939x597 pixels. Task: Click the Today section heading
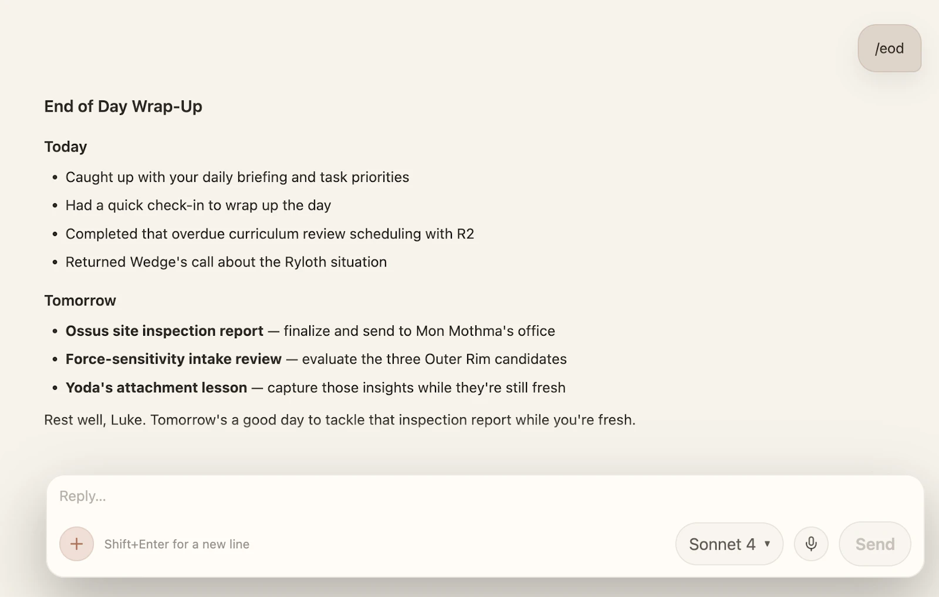click(x=66, y=147)
